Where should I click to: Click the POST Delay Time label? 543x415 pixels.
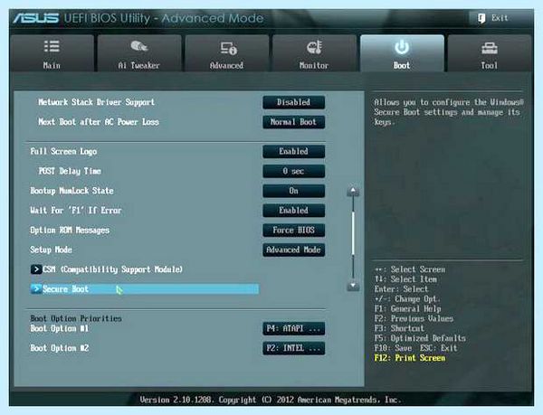pyautogui.click(x=70, y=171)
